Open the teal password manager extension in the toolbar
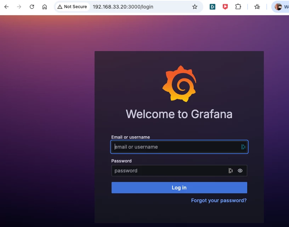This screenshot has height=227, width=289. click(212, 7)
